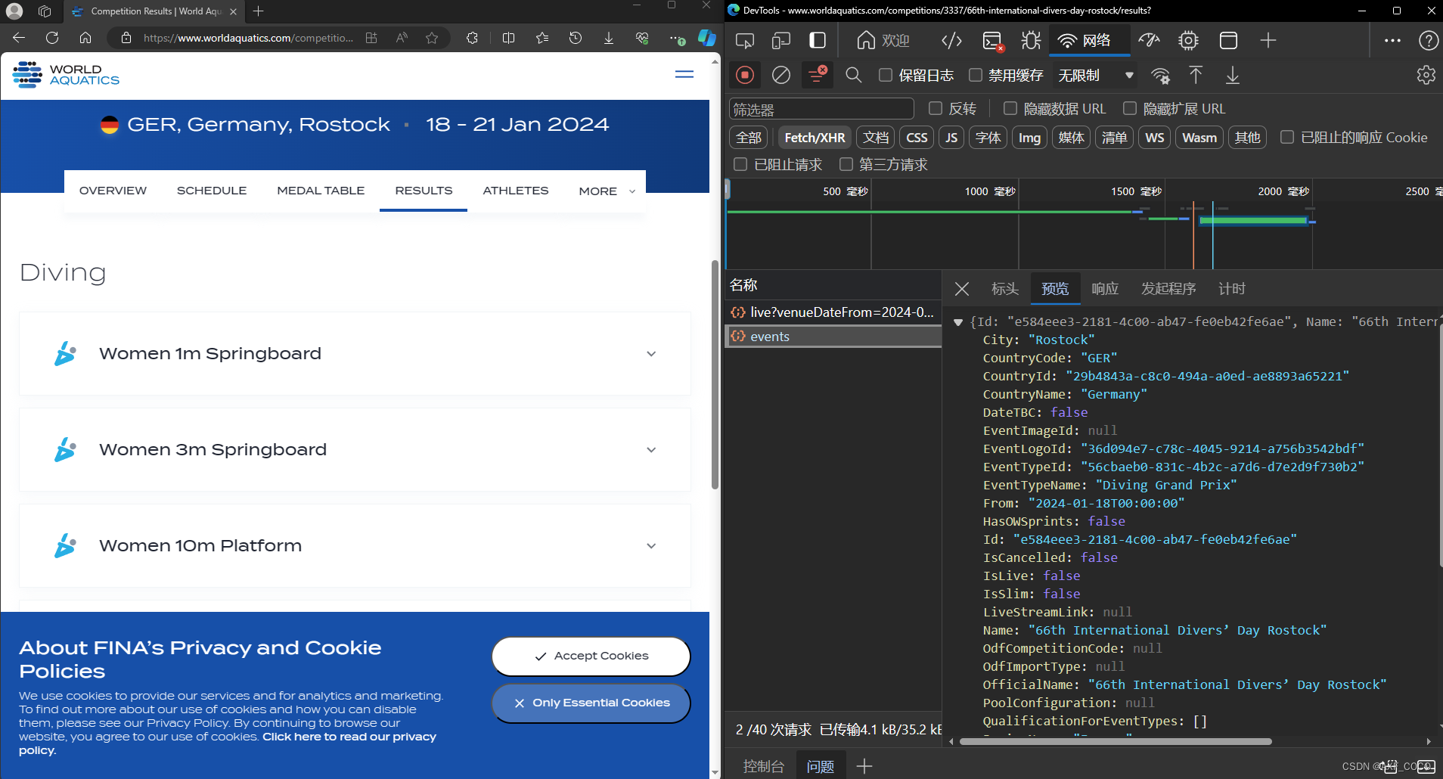Refresh the Competition Results page
The width and height of the screenshot is (1443, 779).
pos(52,38)
